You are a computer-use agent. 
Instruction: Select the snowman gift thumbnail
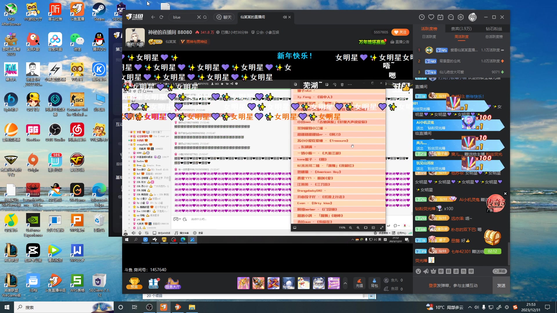[x=303, y=283]
